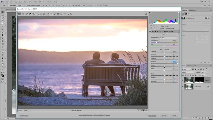Viewport: 213px width, 120px height.
Task: Open Camera Raw preferences dialog icon
Action: [65, 14]
